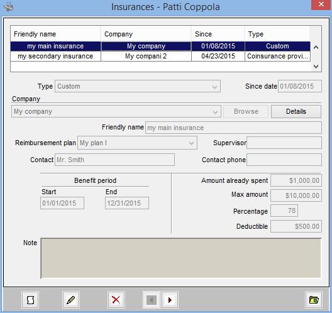Click the green folder exit icon
The height and width of the screenshot is (313, 332).
(x=314, y=300)
